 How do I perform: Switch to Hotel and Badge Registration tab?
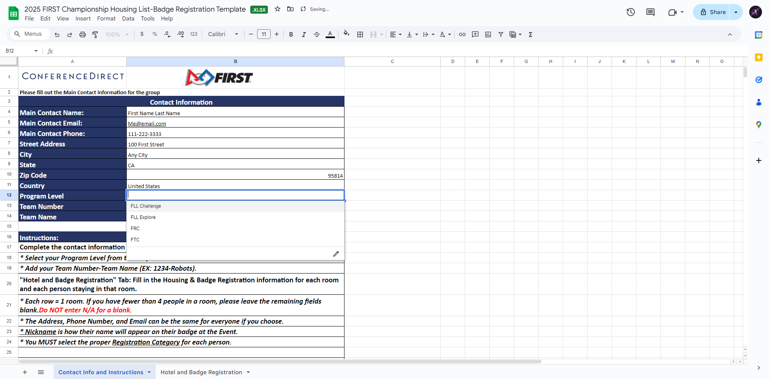[x=201, y=372]
